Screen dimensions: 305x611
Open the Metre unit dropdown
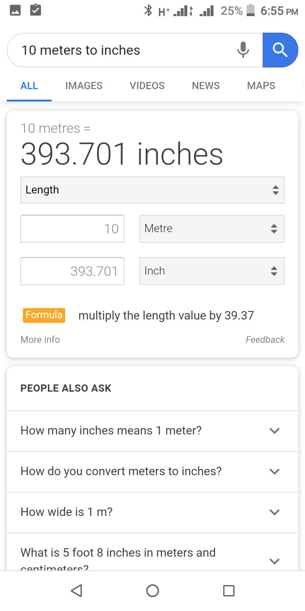point(212,229)
